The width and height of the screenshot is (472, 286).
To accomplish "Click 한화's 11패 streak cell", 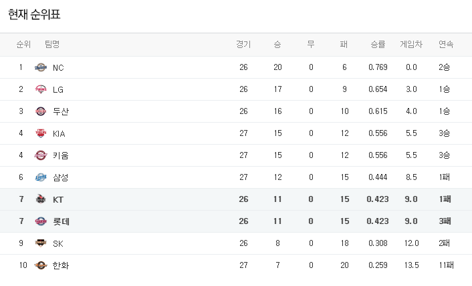I will pos(445,265).
